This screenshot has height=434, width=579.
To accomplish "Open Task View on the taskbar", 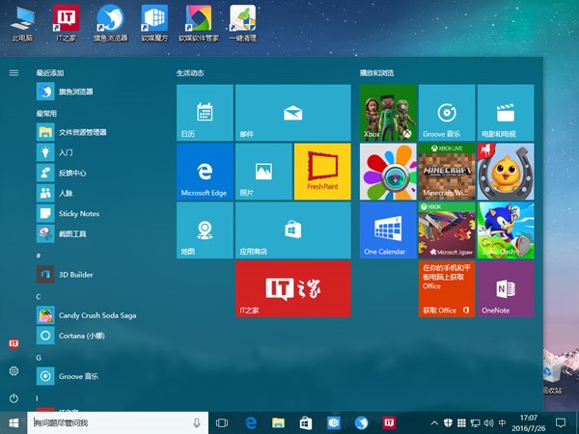I will 222,423.
